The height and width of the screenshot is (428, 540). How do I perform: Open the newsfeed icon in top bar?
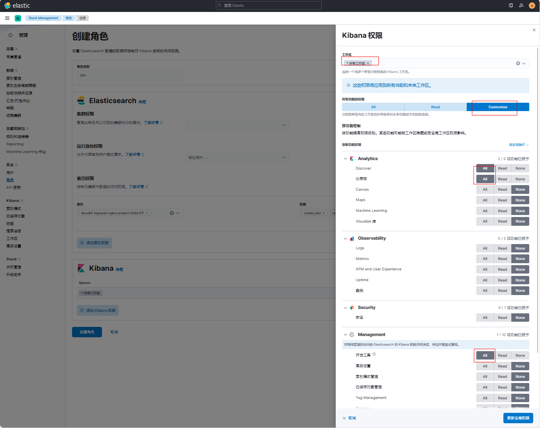point(521,6)
